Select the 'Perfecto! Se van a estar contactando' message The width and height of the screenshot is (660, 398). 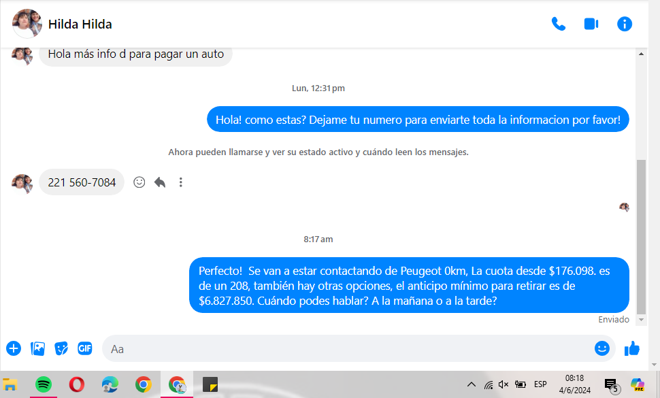(x=409, y=285)
